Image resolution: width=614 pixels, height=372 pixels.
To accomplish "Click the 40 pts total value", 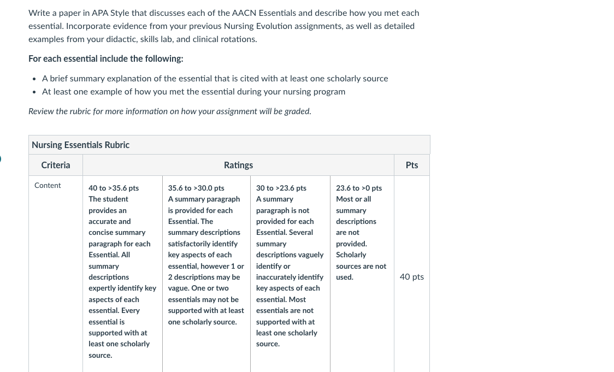I will coord(411,277).
